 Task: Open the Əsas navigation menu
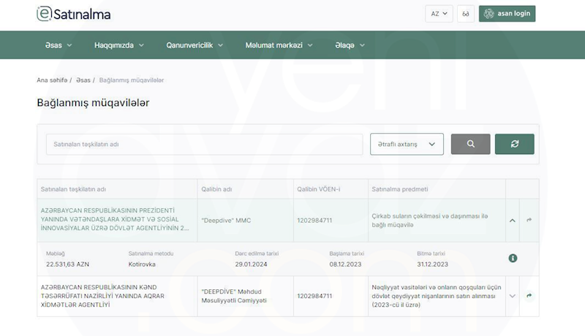pos(58,45)
